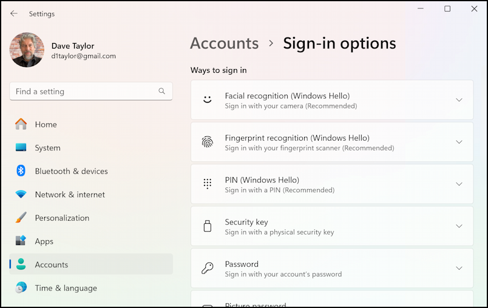Click 'Sign in with a PIN (Recommended)'

coord(280,190)
